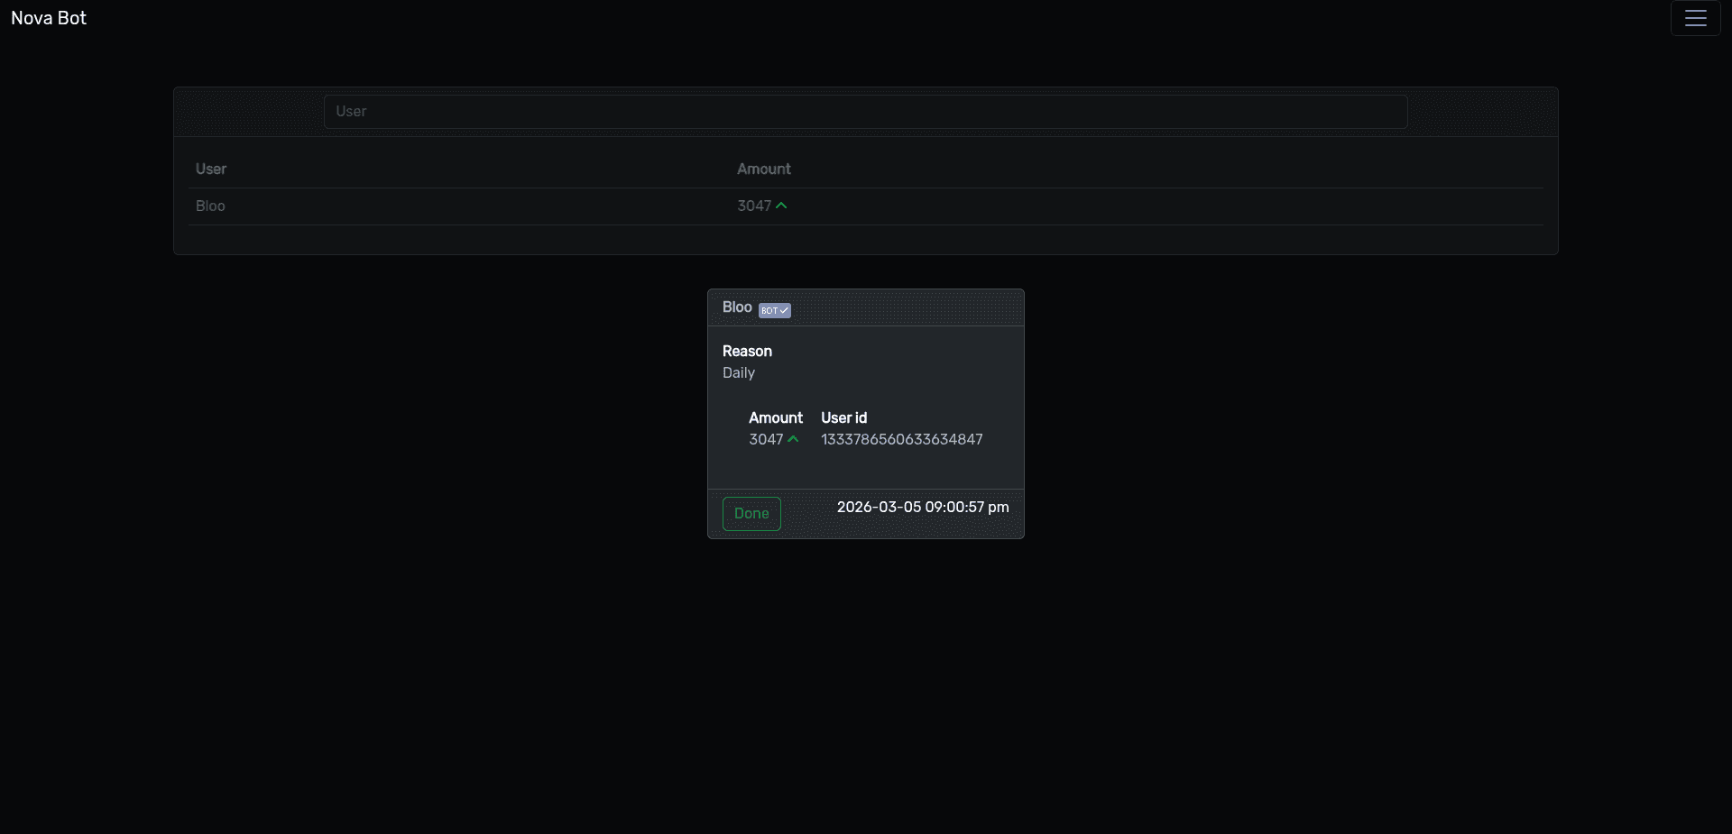This screenshot has height=834, width=1732.
Task: Click the 2026-03-05 timestamp in card footer
Action: (x=922, y=508)
